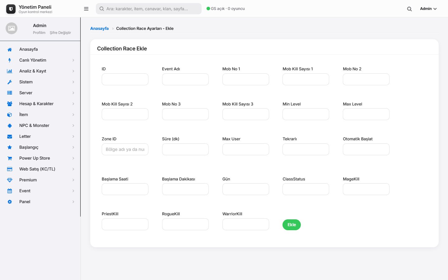Open the Admin user dropdown at top right

coord(428,9)
